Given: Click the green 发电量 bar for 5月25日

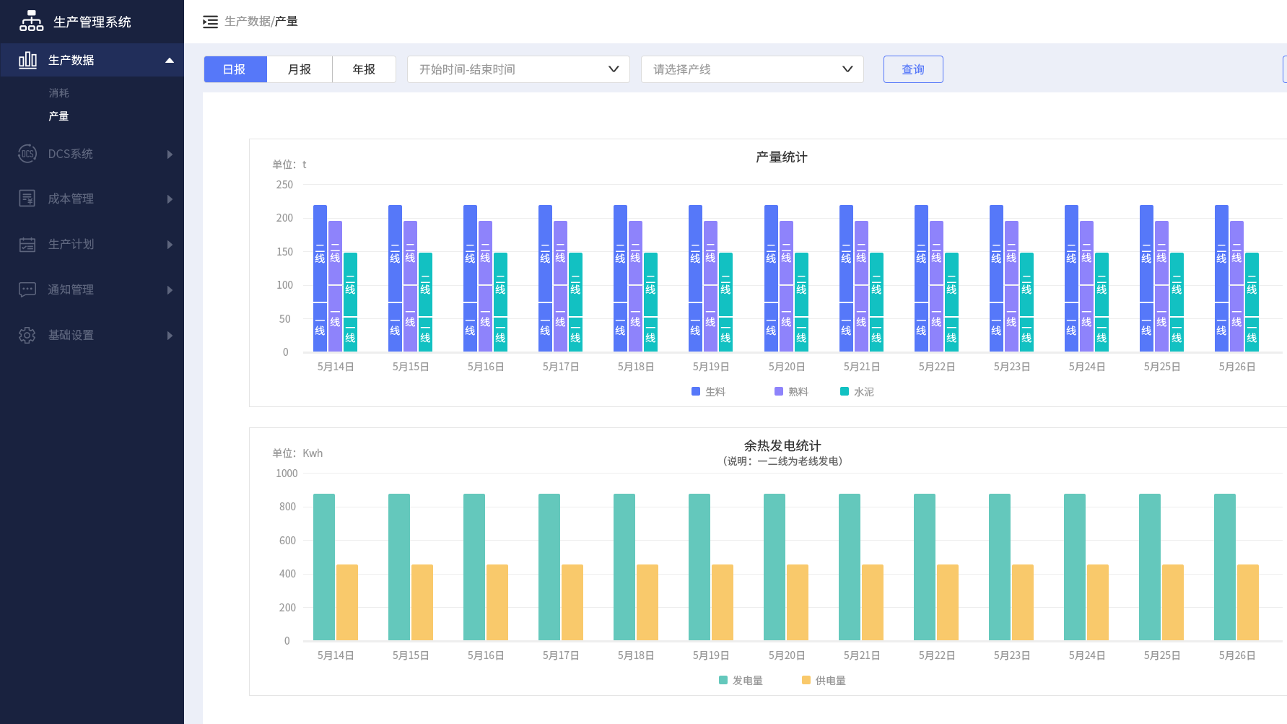Looking at the screenshot, I should click(x=1150, y=567).
